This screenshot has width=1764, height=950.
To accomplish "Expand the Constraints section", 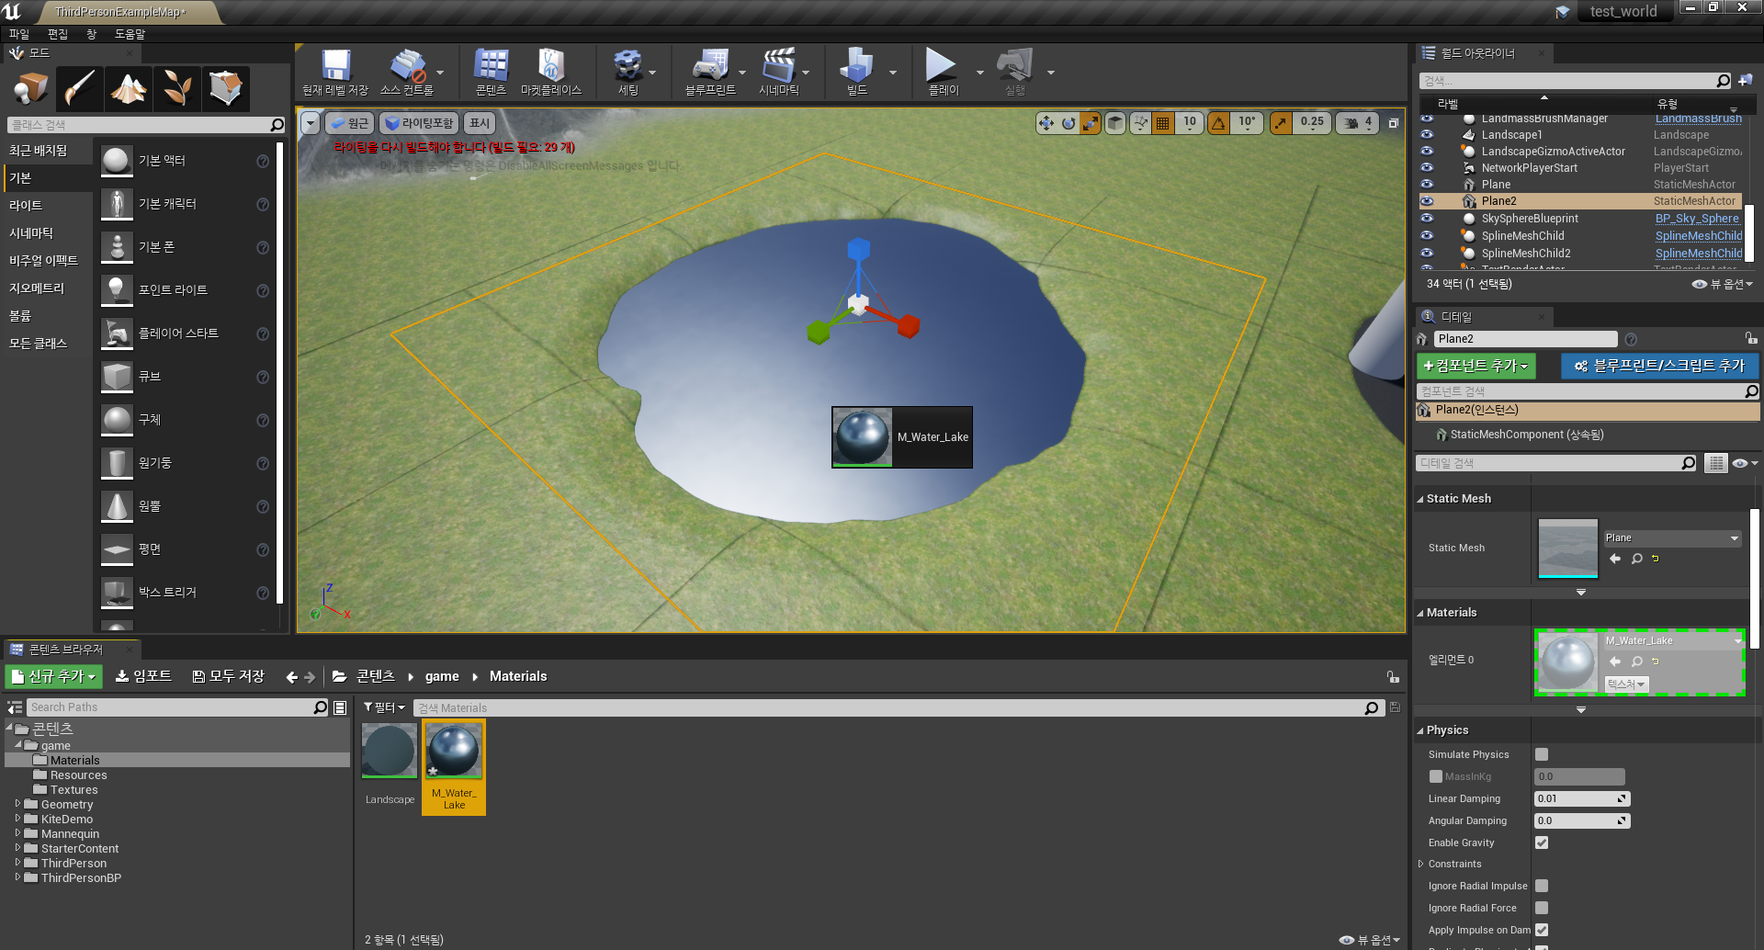I will 1420,864.
